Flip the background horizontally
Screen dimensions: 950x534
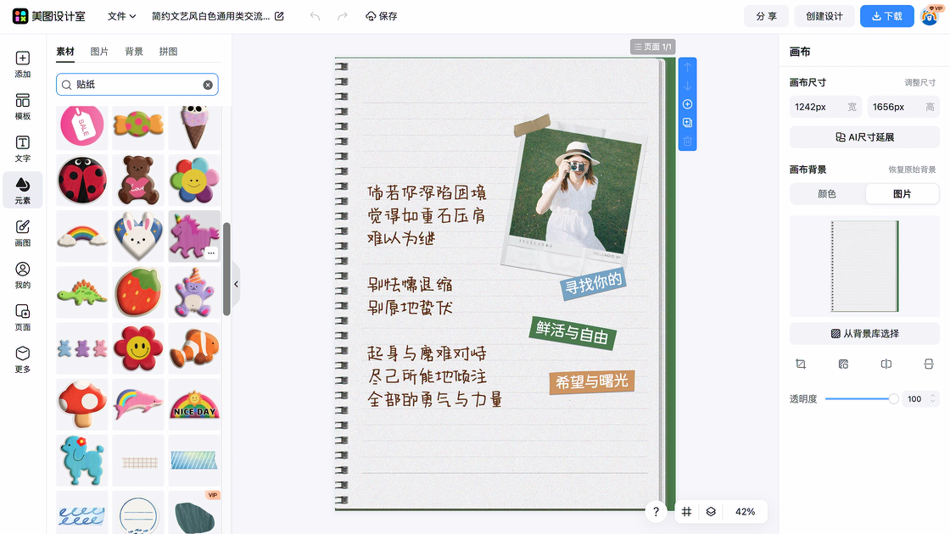coord(886,364)
